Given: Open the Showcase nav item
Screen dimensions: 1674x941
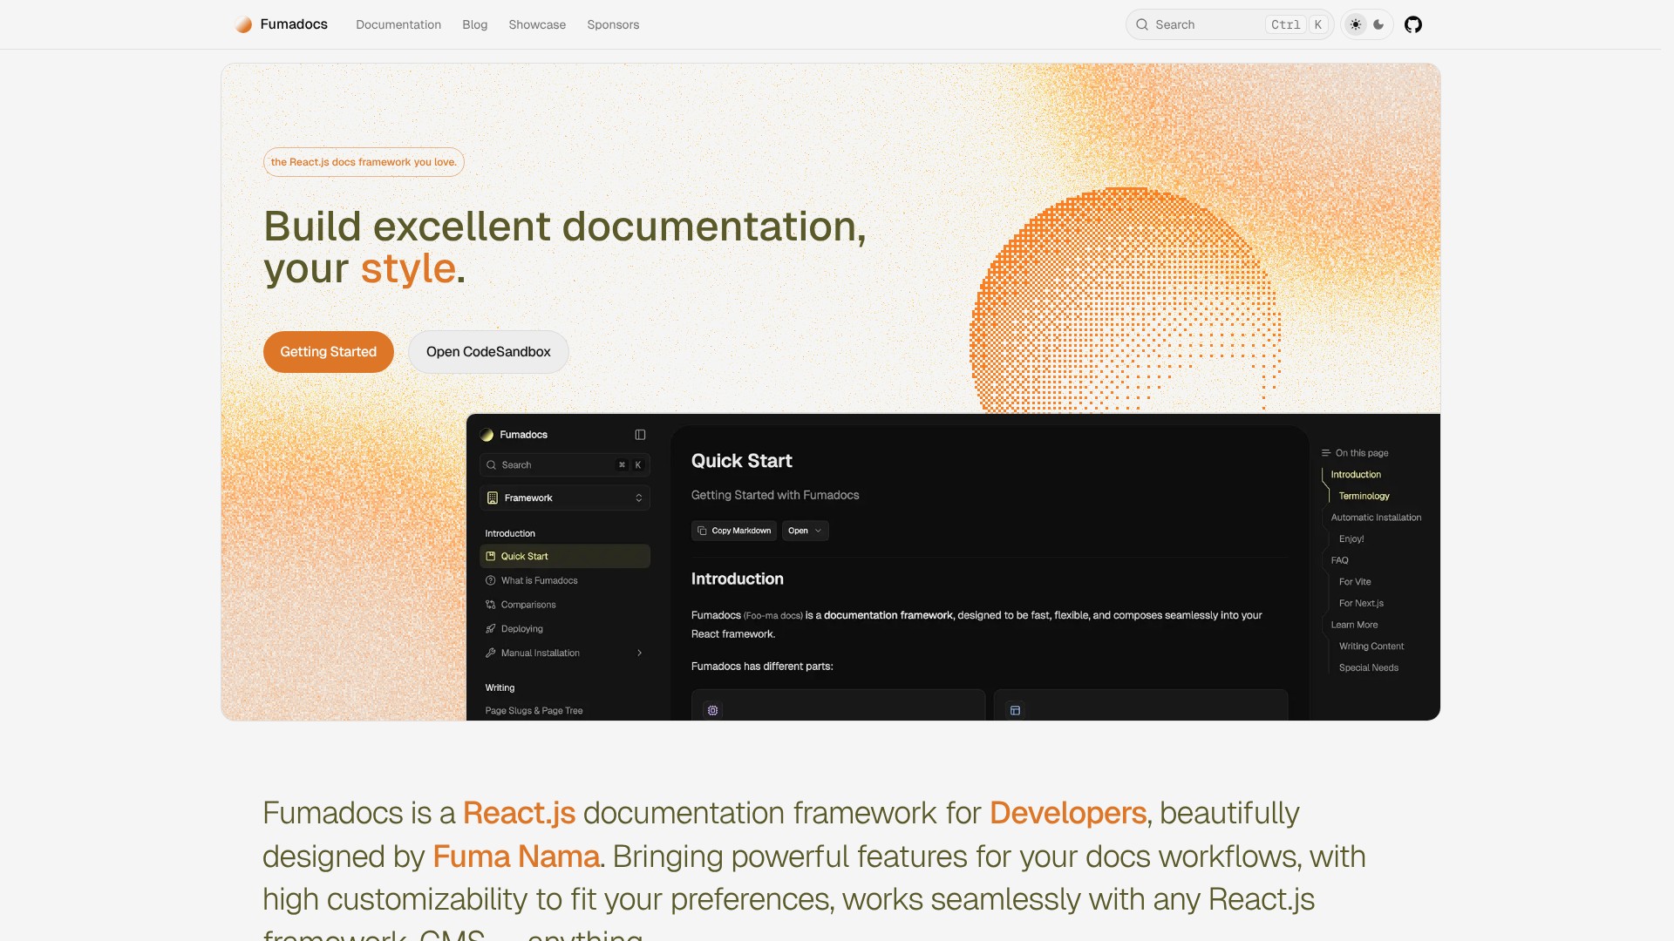Looking at the screenshot, I should click(537, 24).
